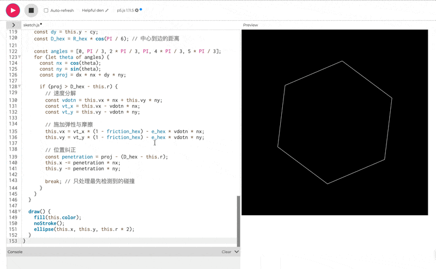This screenshot has width=436, height=269.
Task: Click the hexagon preview canvas
Action: (335, 122)
